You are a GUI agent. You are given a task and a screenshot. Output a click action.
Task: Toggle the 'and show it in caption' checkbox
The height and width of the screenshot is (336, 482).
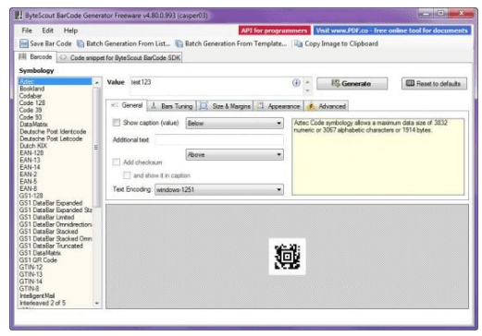coord(127,175)
